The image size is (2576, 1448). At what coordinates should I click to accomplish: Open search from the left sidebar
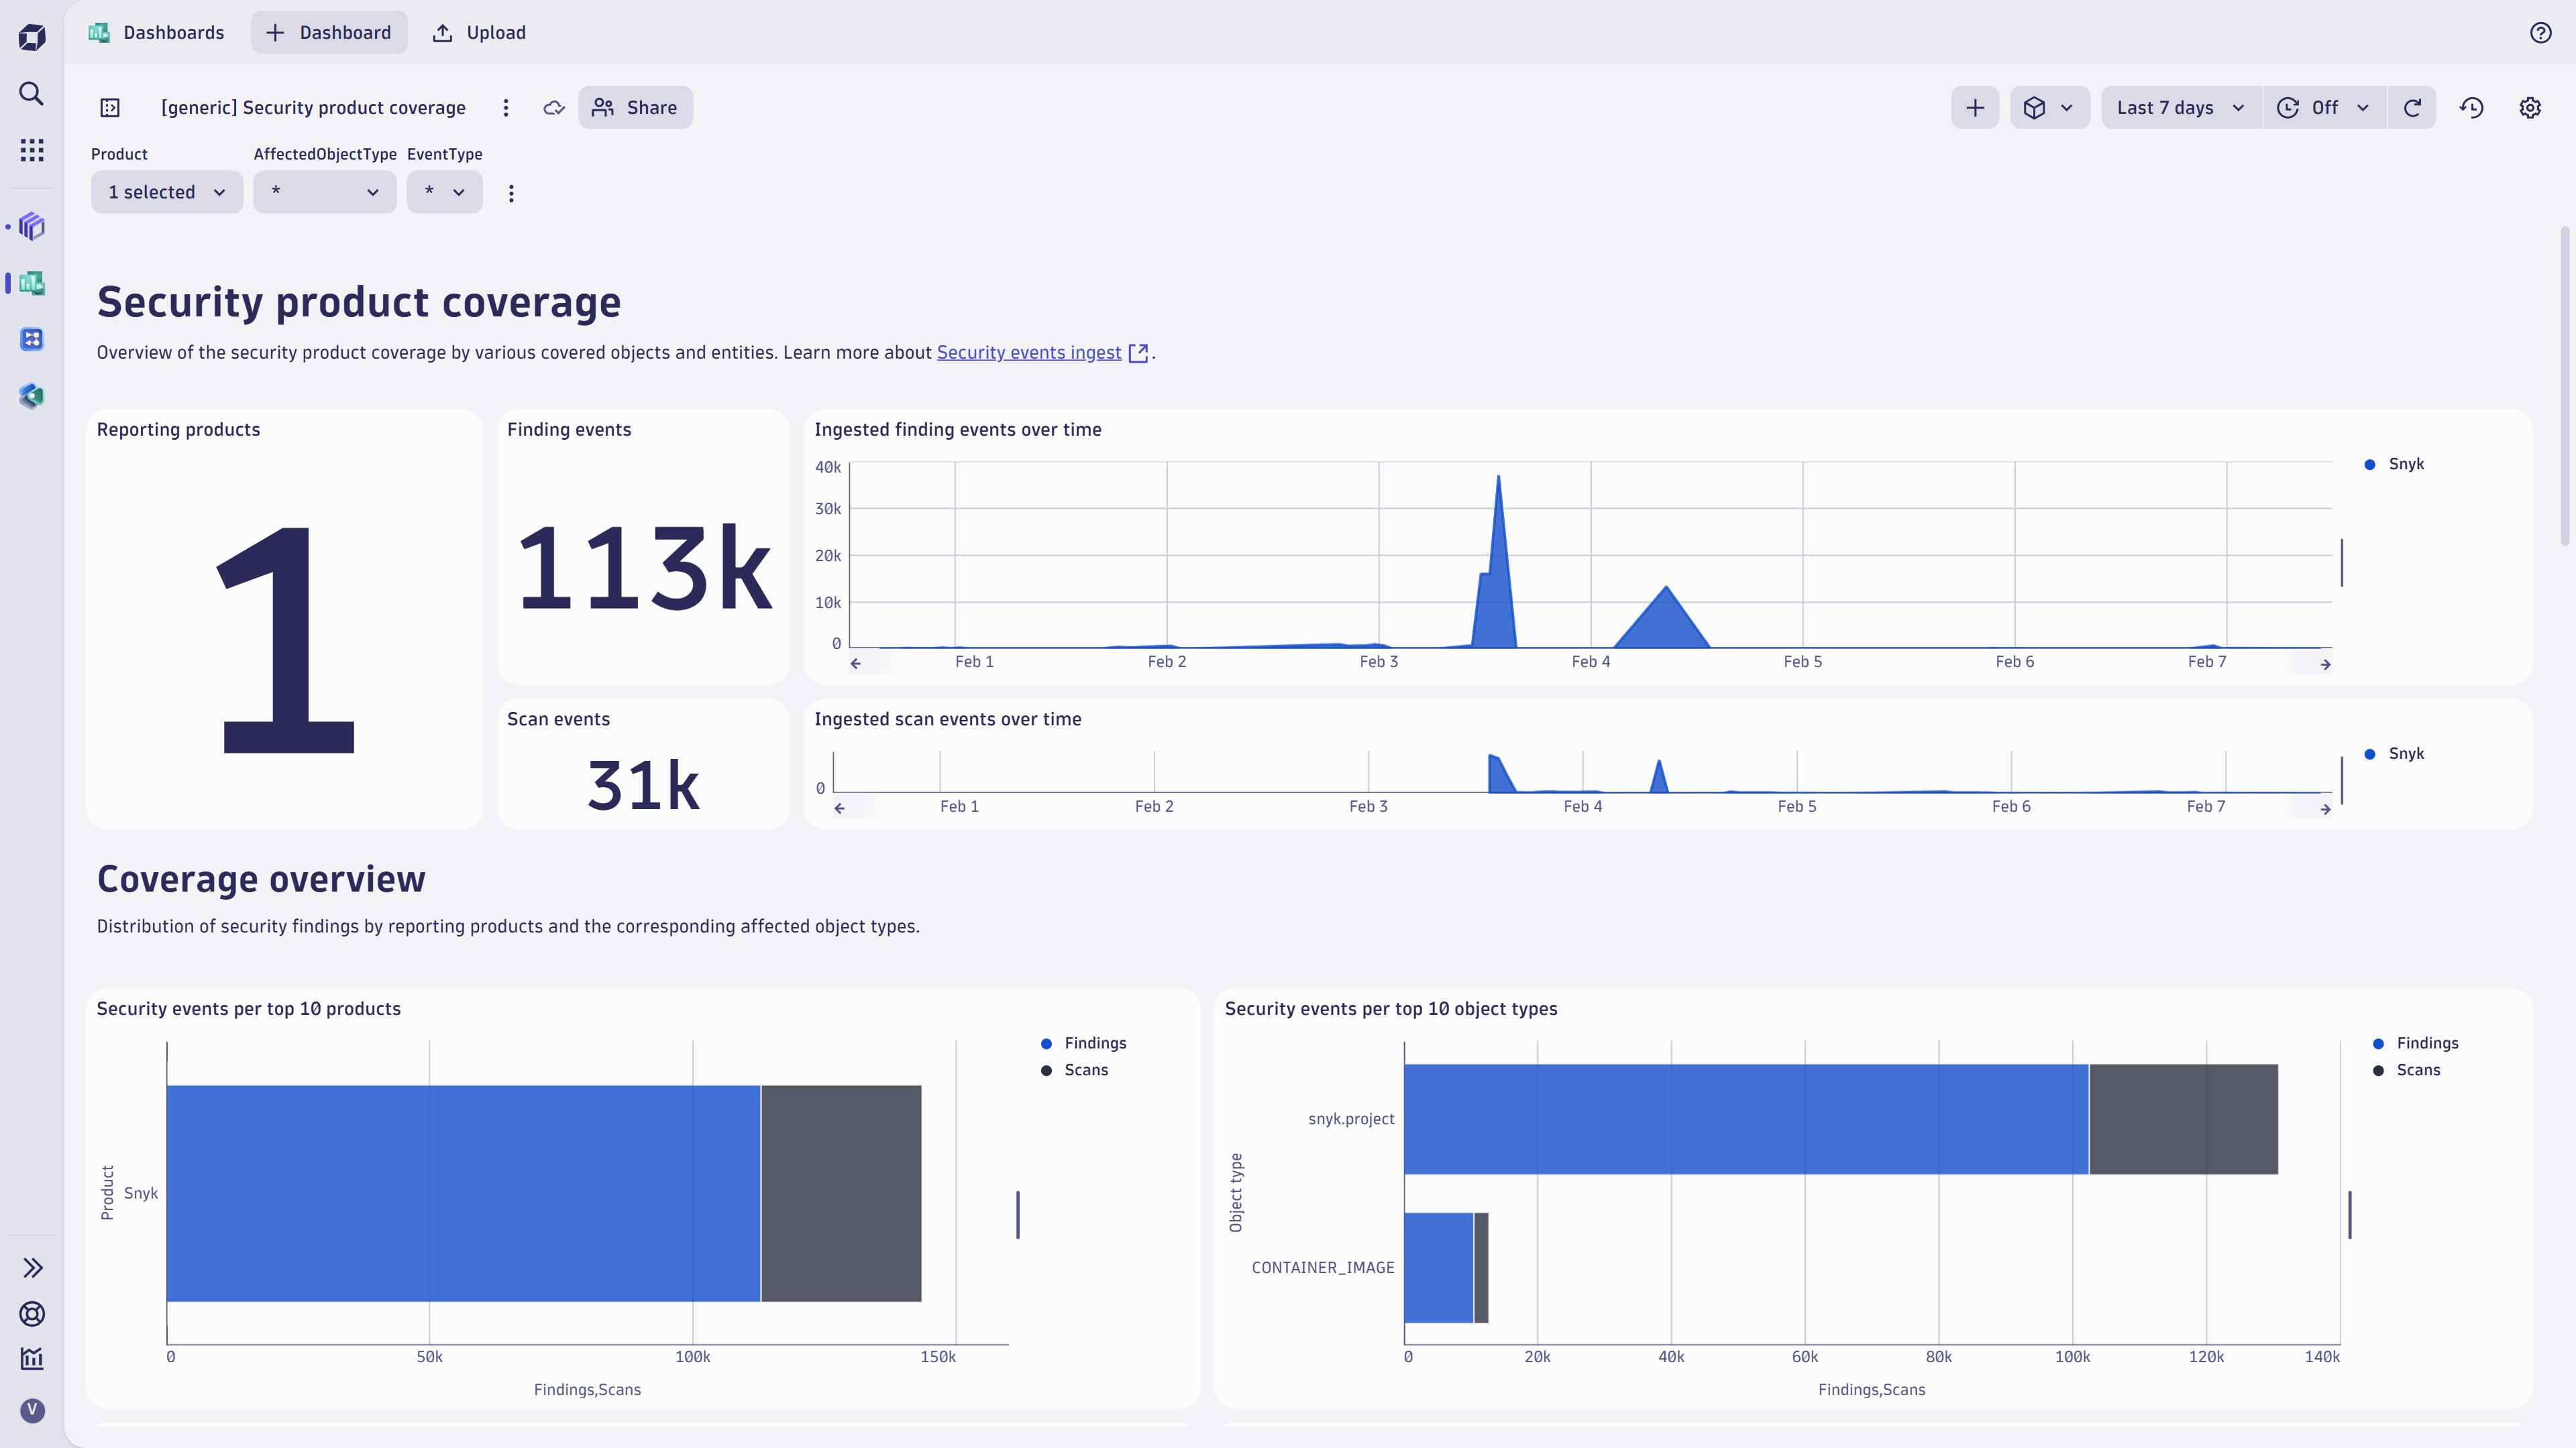click(x=31, y=93)
